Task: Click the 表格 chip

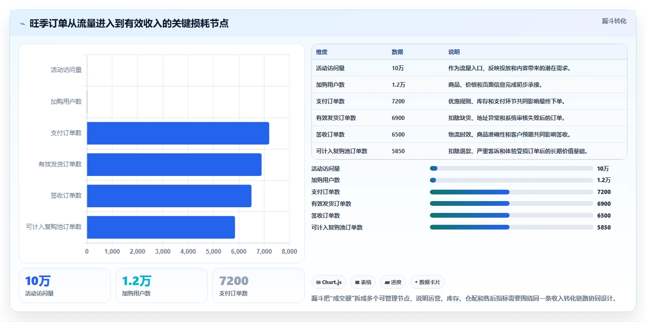Action: [x=363, y=282]
